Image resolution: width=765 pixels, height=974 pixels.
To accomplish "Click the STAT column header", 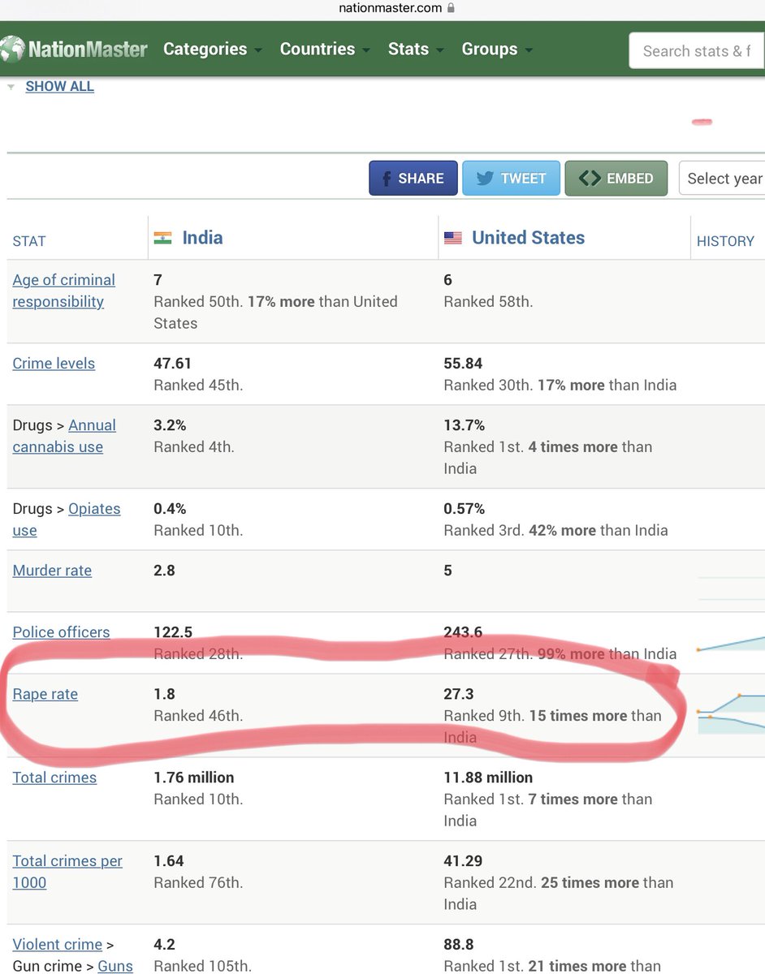I will tap(29, 241).
